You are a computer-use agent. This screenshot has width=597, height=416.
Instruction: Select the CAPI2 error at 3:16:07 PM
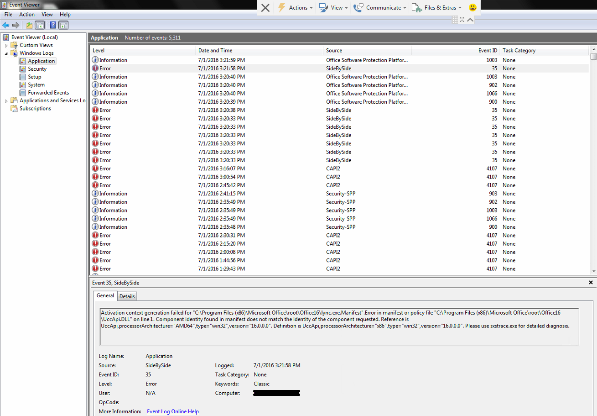point(339,169)
